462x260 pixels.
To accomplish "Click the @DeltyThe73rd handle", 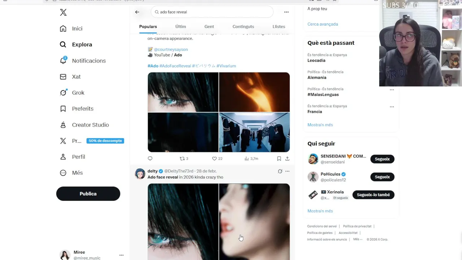I will pos(179,171).
